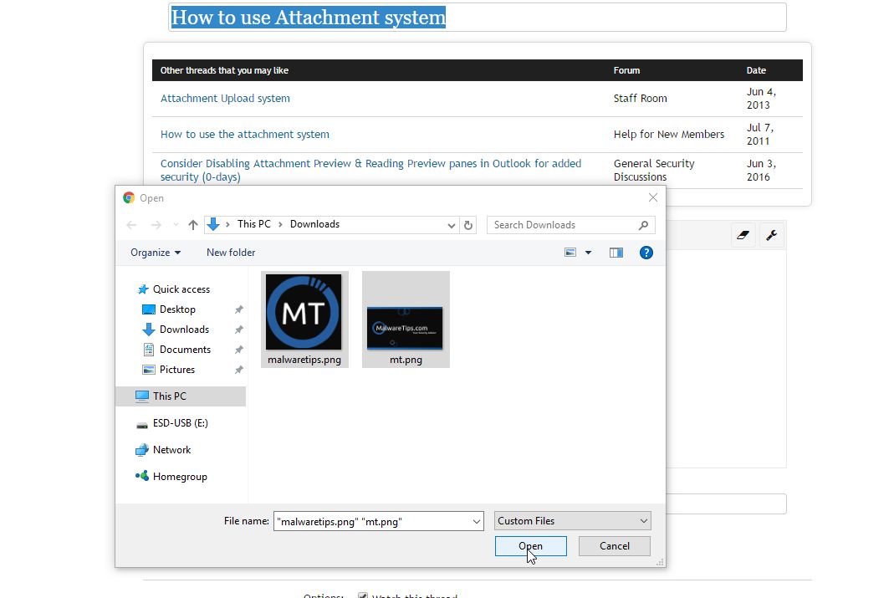Open the Custom Files type dropdown

572,521
